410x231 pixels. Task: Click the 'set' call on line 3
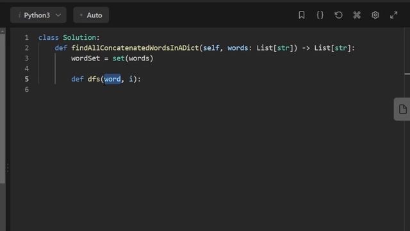[119, 58]
